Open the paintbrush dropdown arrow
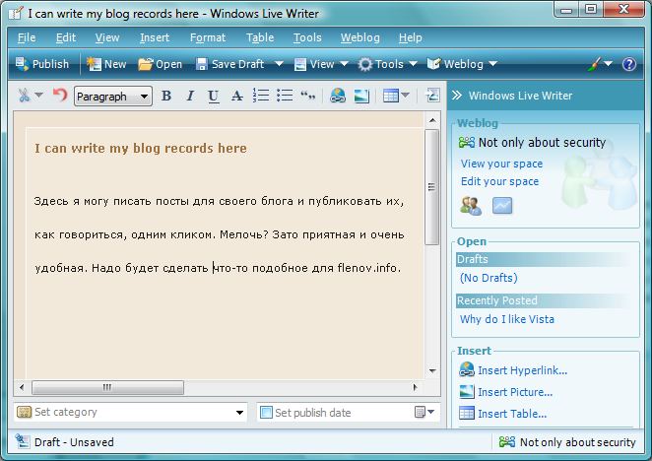 coord(608,64)
